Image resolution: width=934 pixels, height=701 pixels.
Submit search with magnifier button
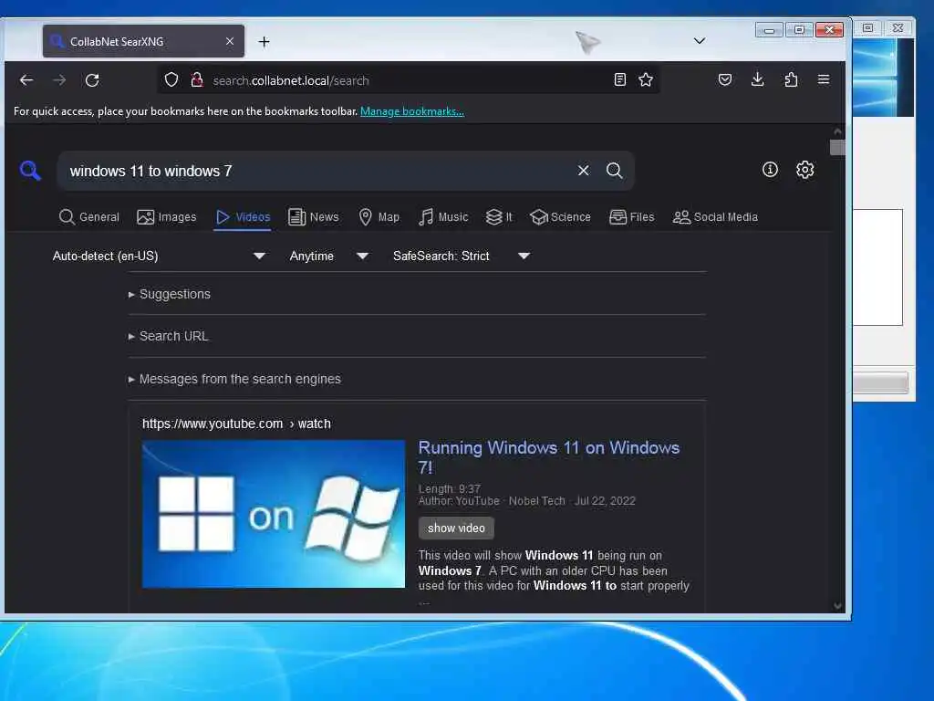(x=614, y=171)
